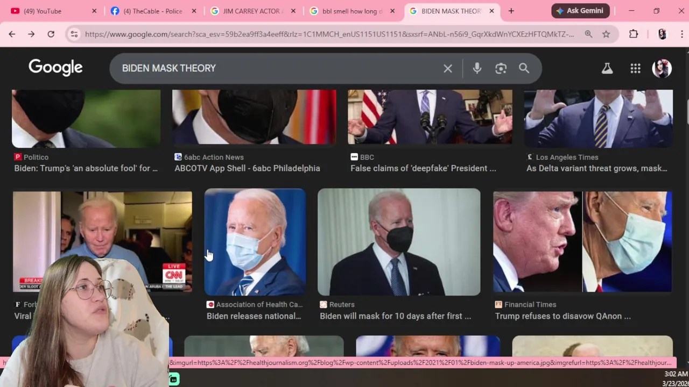This screenshot has width=689, height=387.
Task: Close the JIM CARREY ACTOR tab
Action: tap(293, 11)
